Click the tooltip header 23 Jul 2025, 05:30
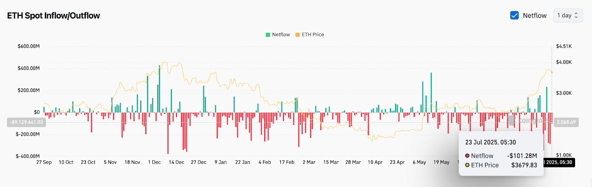The image size is (592, 187). (491, 142)
